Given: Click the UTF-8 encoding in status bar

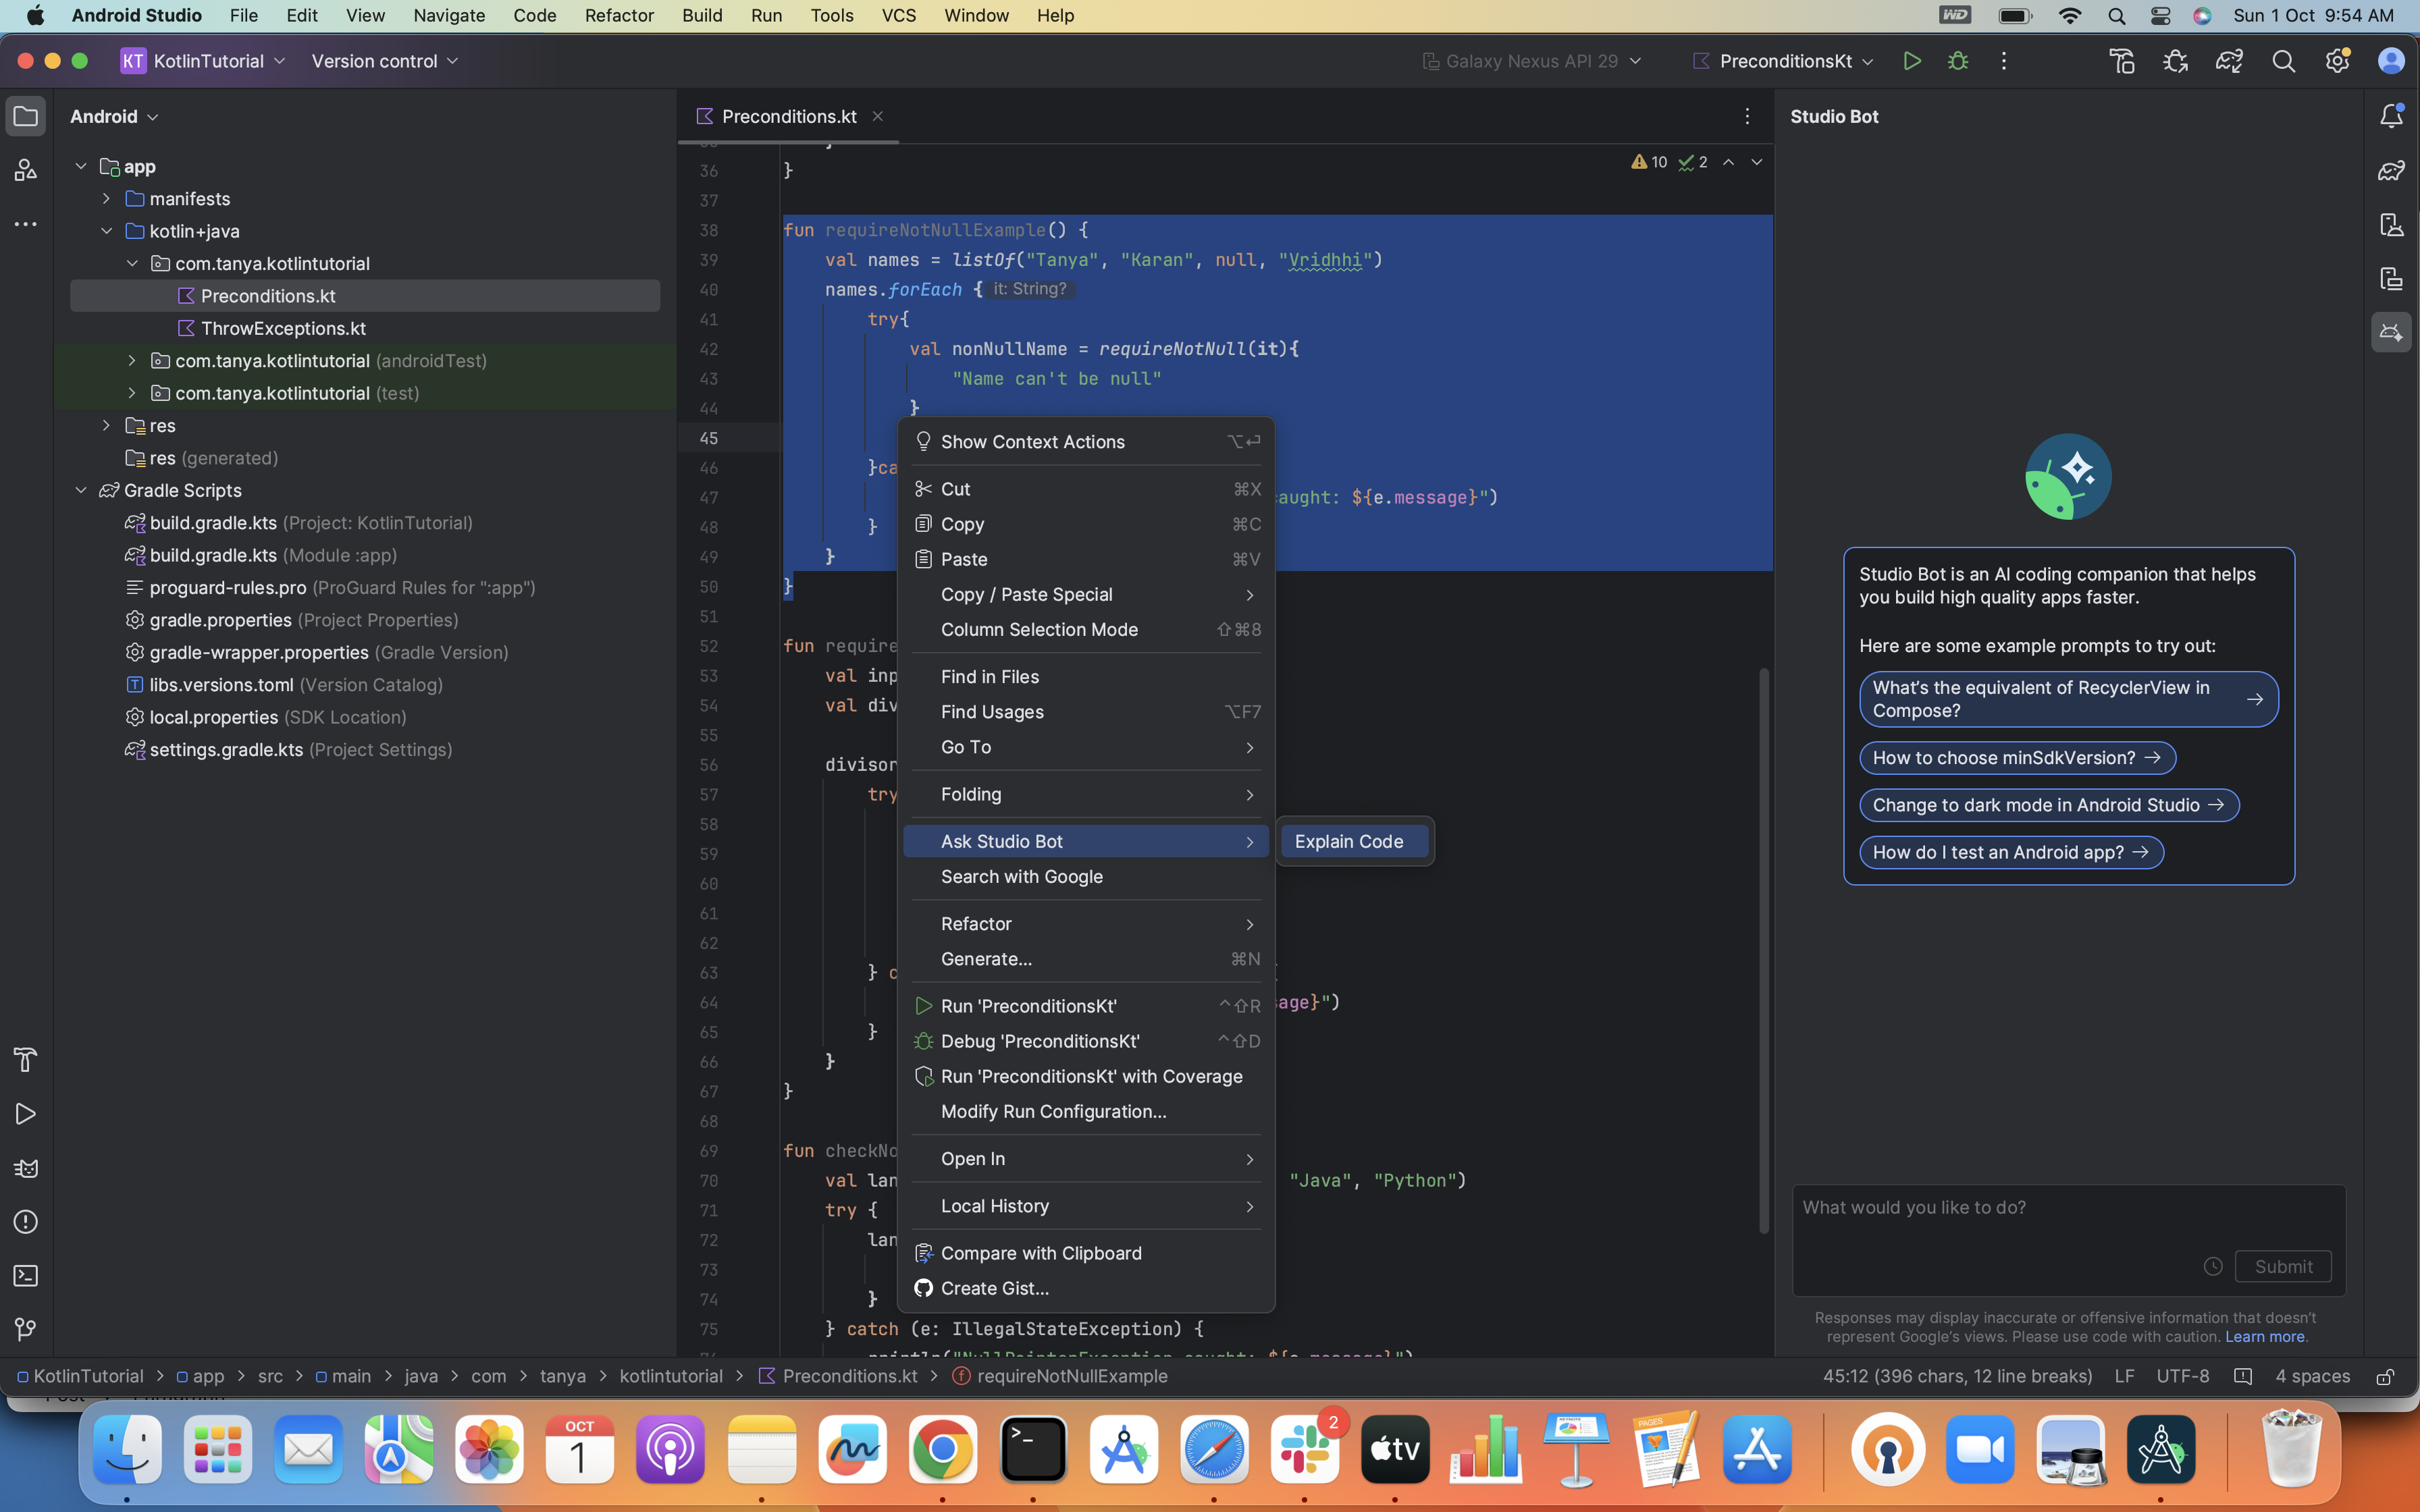Looking at the screenshot, I should pyautogui.click(x=2183, y=1377).
